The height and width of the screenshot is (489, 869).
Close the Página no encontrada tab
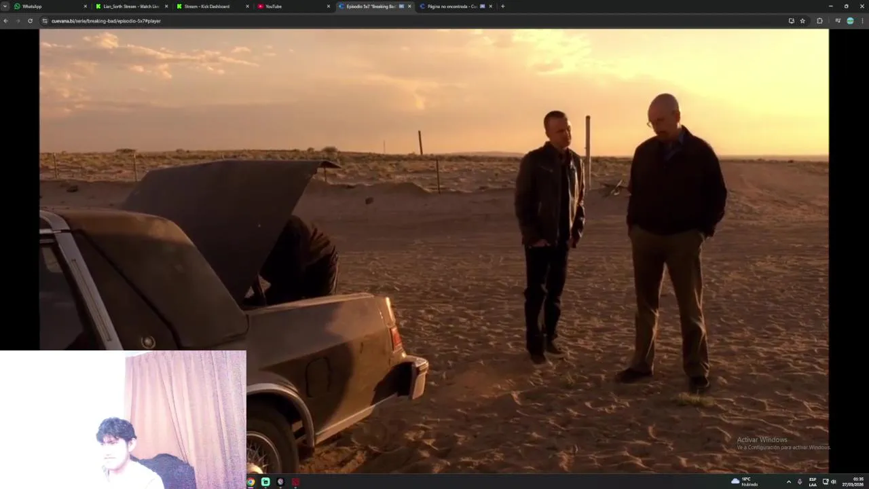(490, 6)
